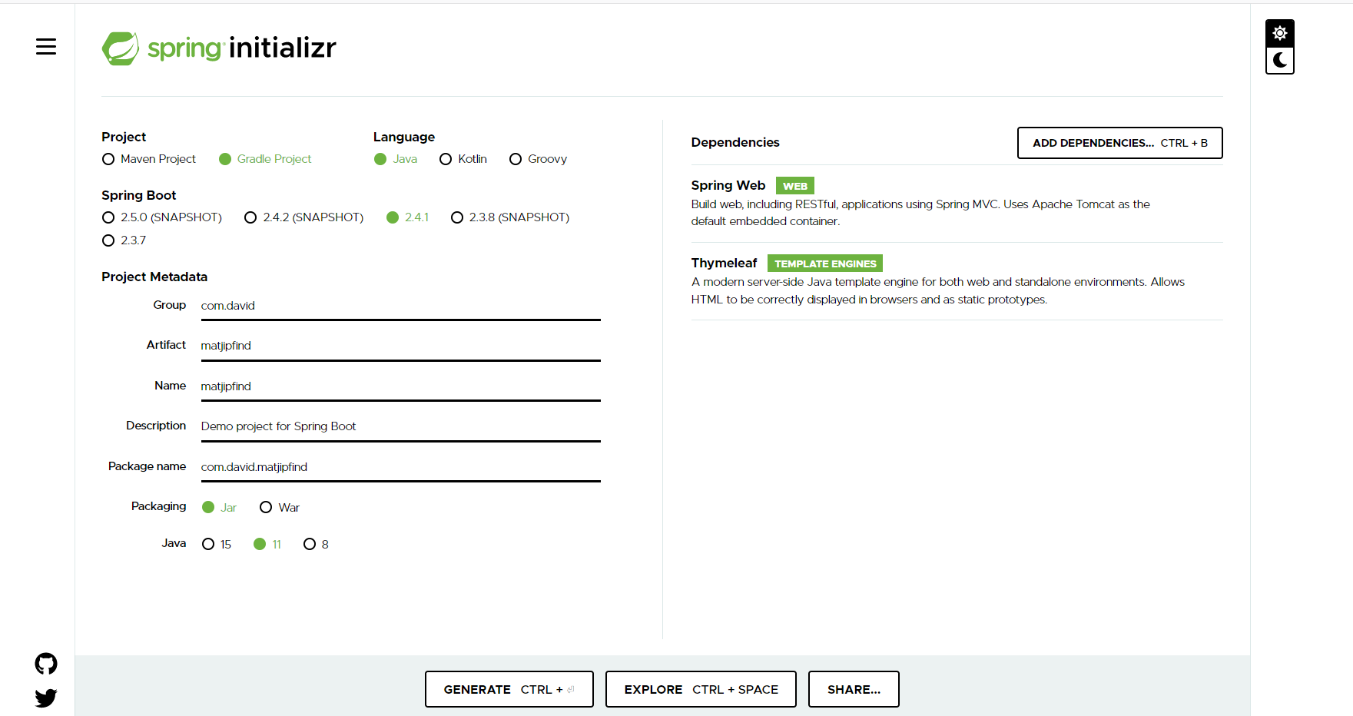Click the Spring Web dependency entry
The width and height of the screenshot is (1353, 716).
click(x=957, y=204)
